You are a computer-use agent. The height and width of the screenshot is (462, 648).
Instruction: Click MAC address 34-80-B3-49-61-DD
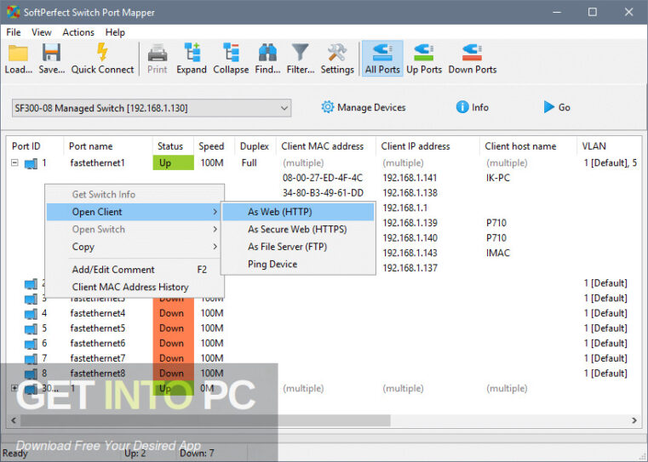point(324,193)
